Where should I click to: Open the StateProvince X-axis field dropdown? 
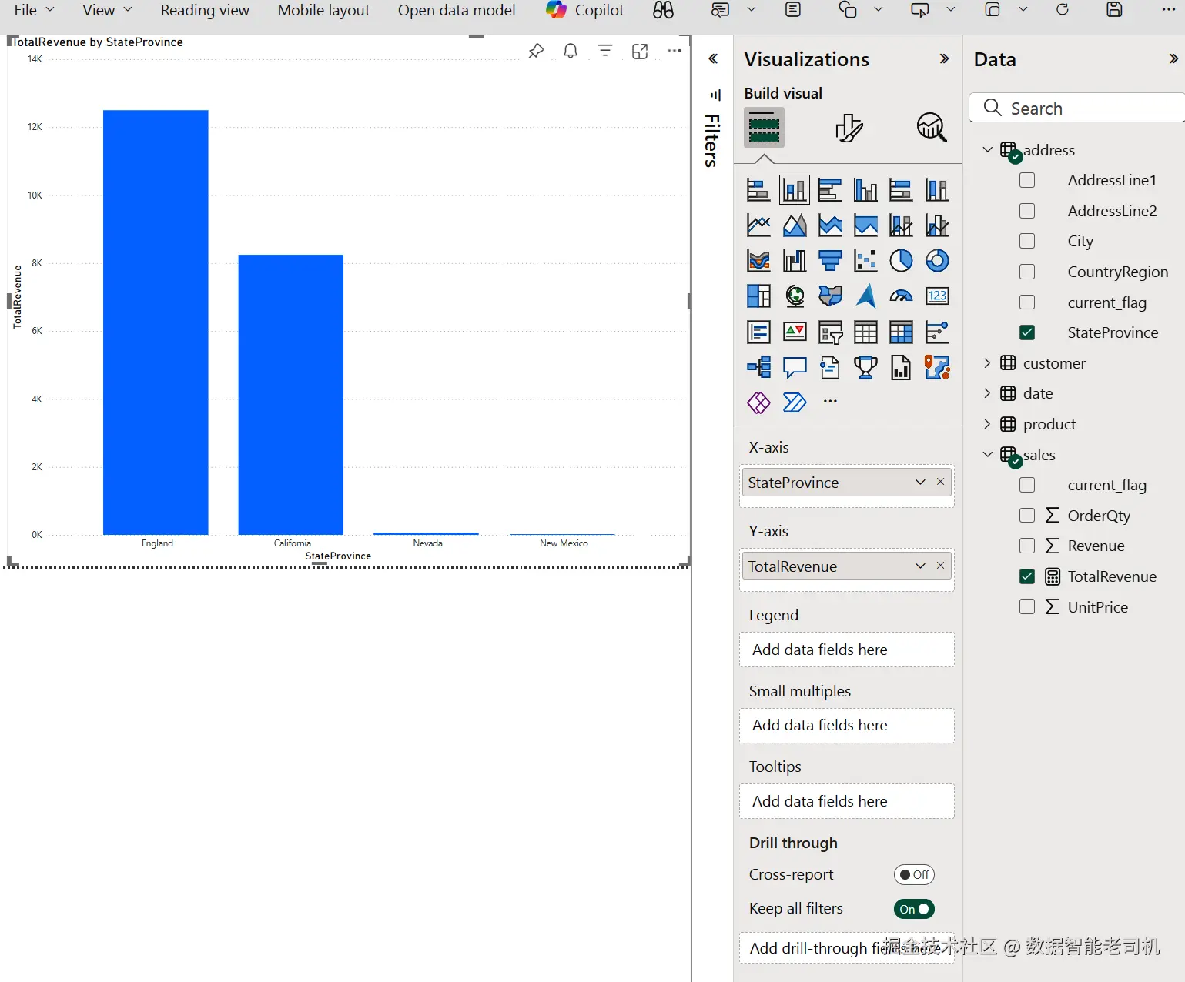click(x=919, y=482)
